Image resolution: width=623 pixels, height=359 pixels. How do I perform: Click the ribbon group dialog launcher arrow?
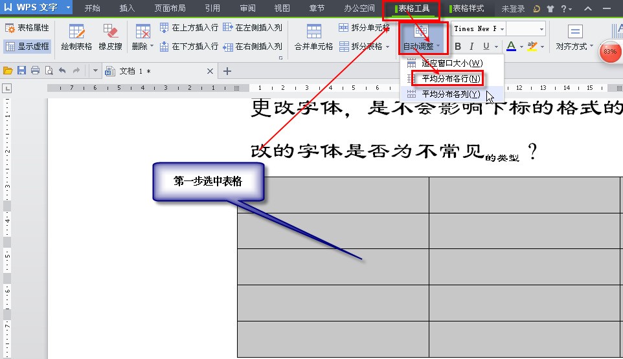click(x=280, y=58)
